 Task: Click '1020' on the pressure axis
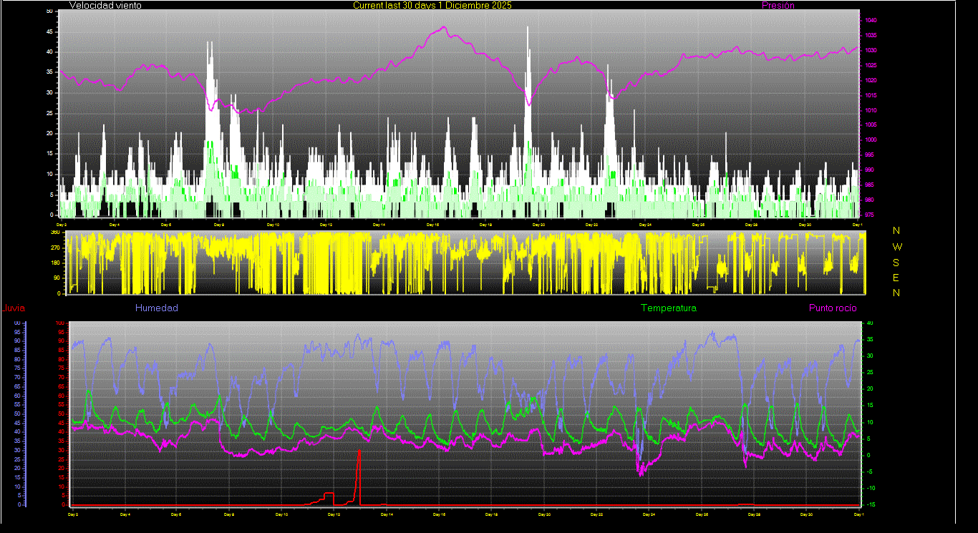[871, 81]
